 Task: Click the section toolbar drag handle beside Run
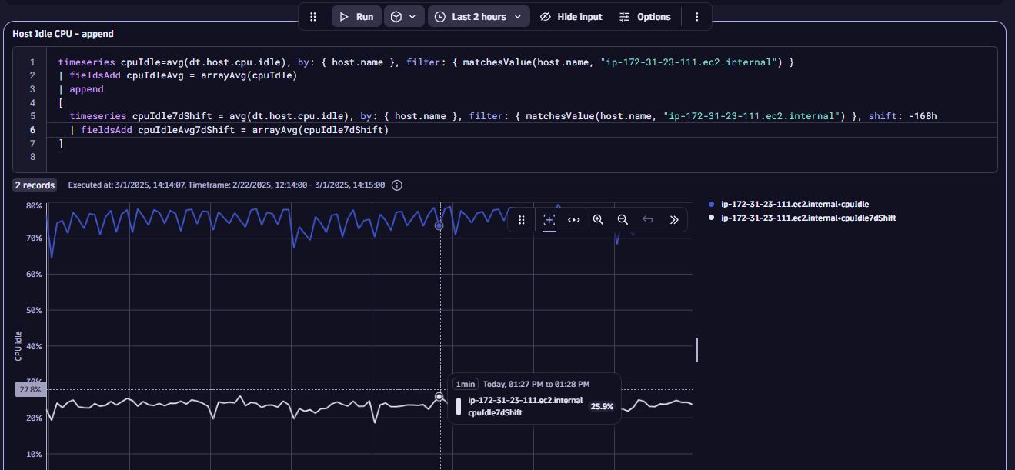(312, 17)
